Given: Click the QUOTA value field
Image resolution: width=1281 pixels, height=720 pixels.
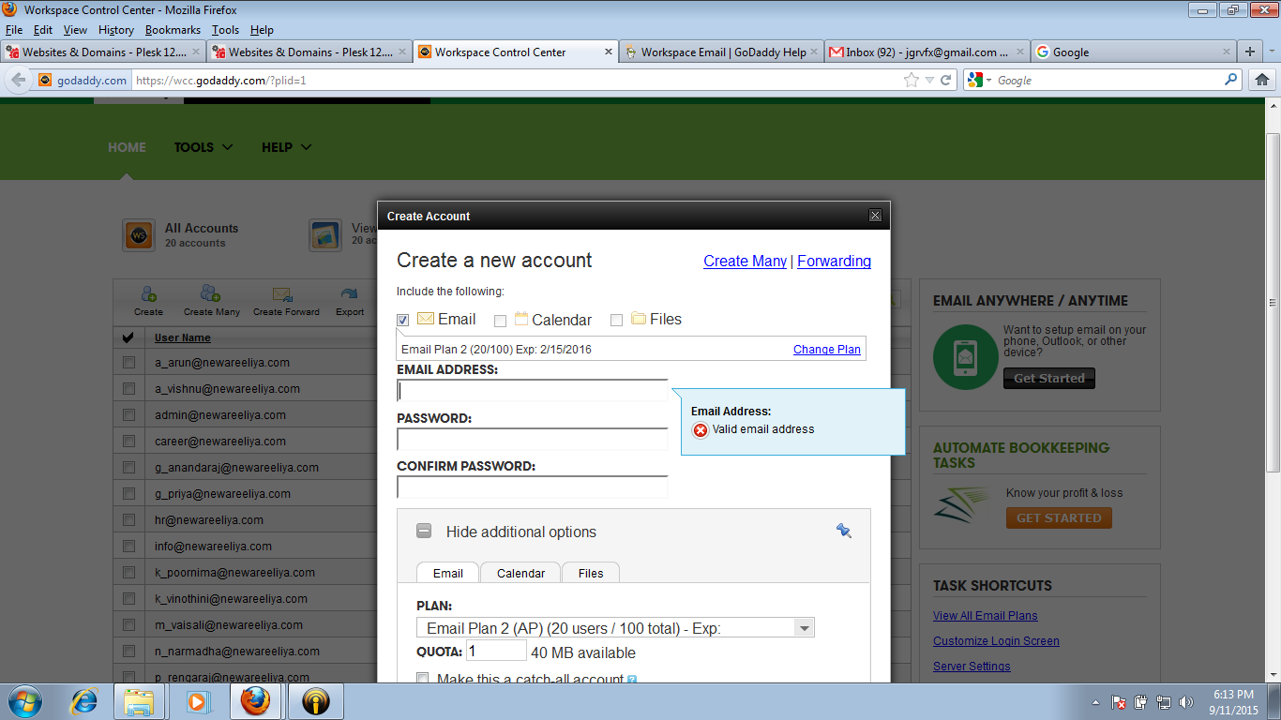Looking at the screenshot, I should [x=496, y=651].
